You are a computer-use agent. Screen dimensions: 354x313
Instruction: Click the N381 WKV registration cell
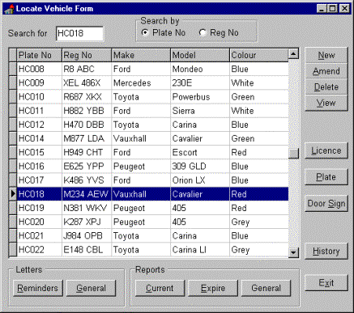pyautogui.click(x=87, y=208)
